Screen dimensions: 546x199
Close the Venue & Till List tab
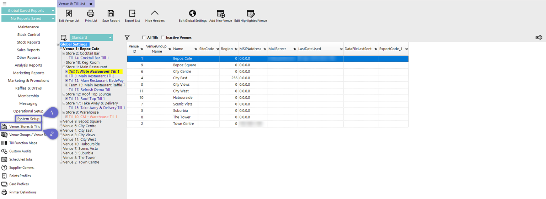click(x=91, y=4)
